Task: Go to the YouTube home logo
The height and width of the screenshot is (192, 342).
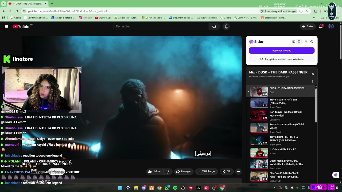Action: click(x=21, y=26)
